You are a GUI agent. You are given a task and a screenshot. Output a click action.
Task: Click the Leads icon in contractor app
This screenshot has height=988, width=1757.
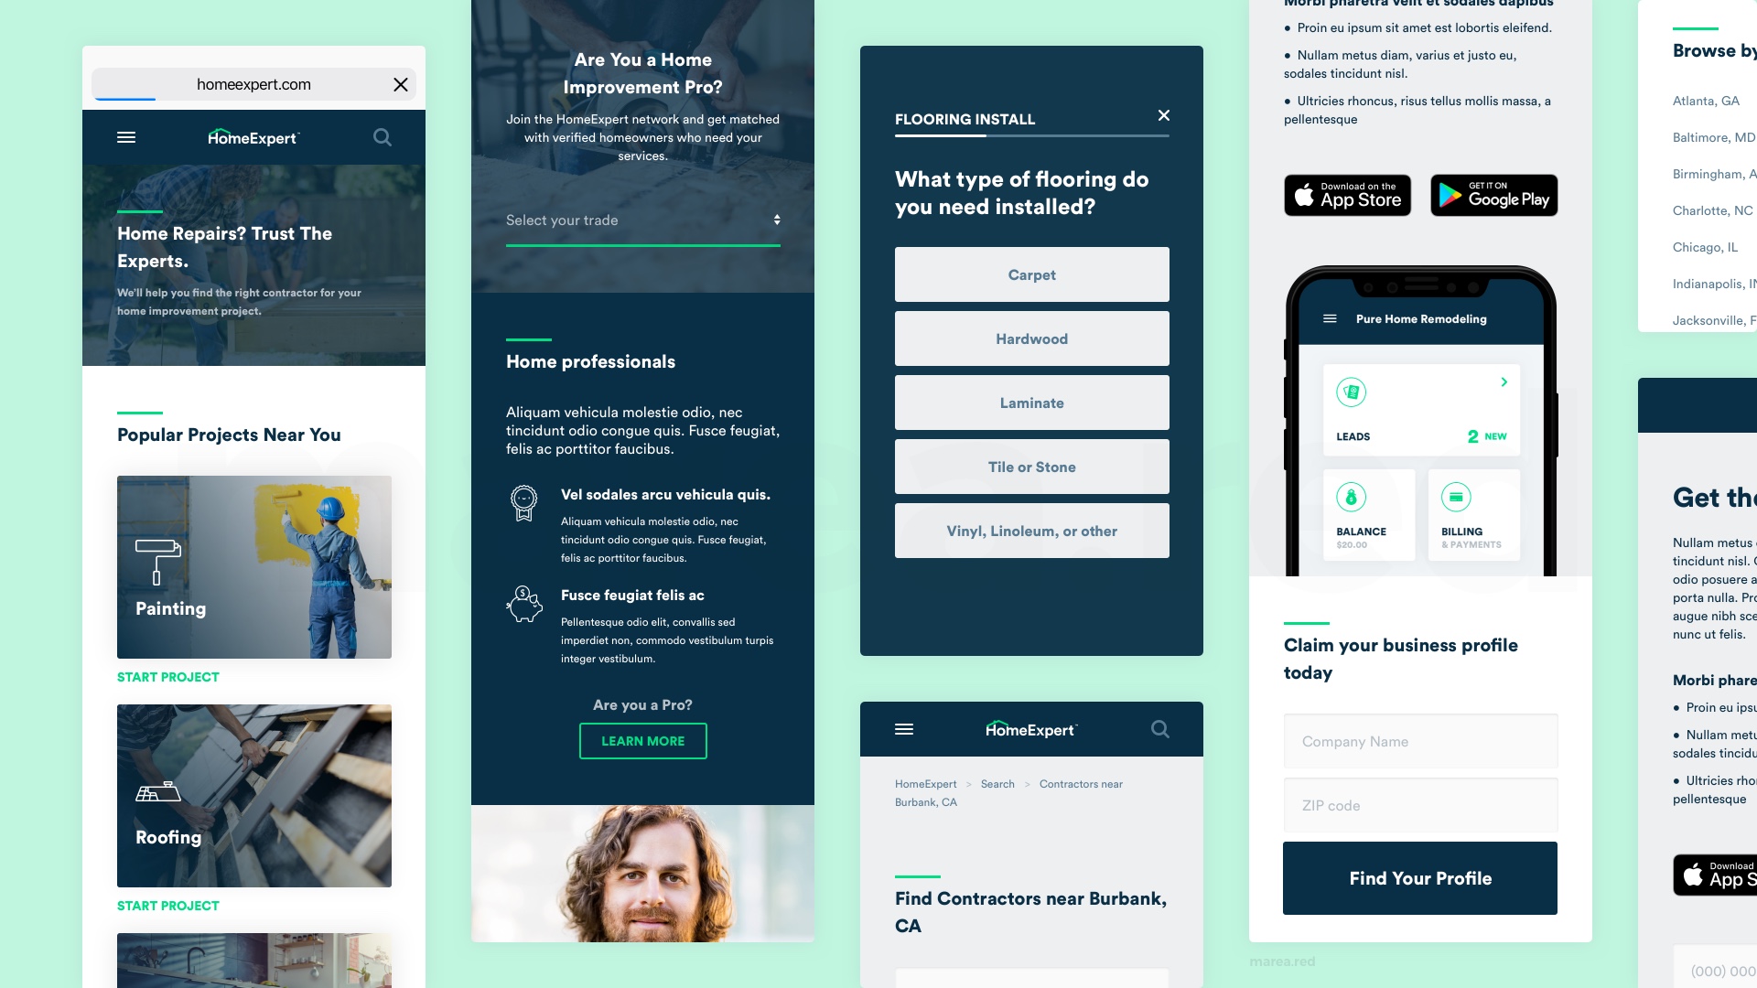[x=1351, y=392]
